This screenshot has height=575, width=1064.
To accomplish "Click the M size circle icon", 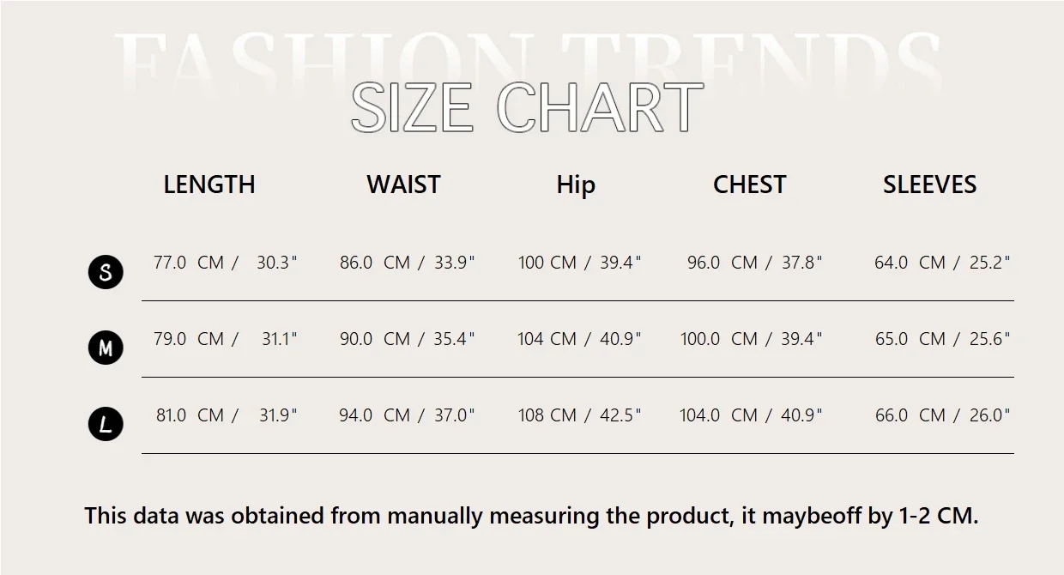I will point(106,348).
